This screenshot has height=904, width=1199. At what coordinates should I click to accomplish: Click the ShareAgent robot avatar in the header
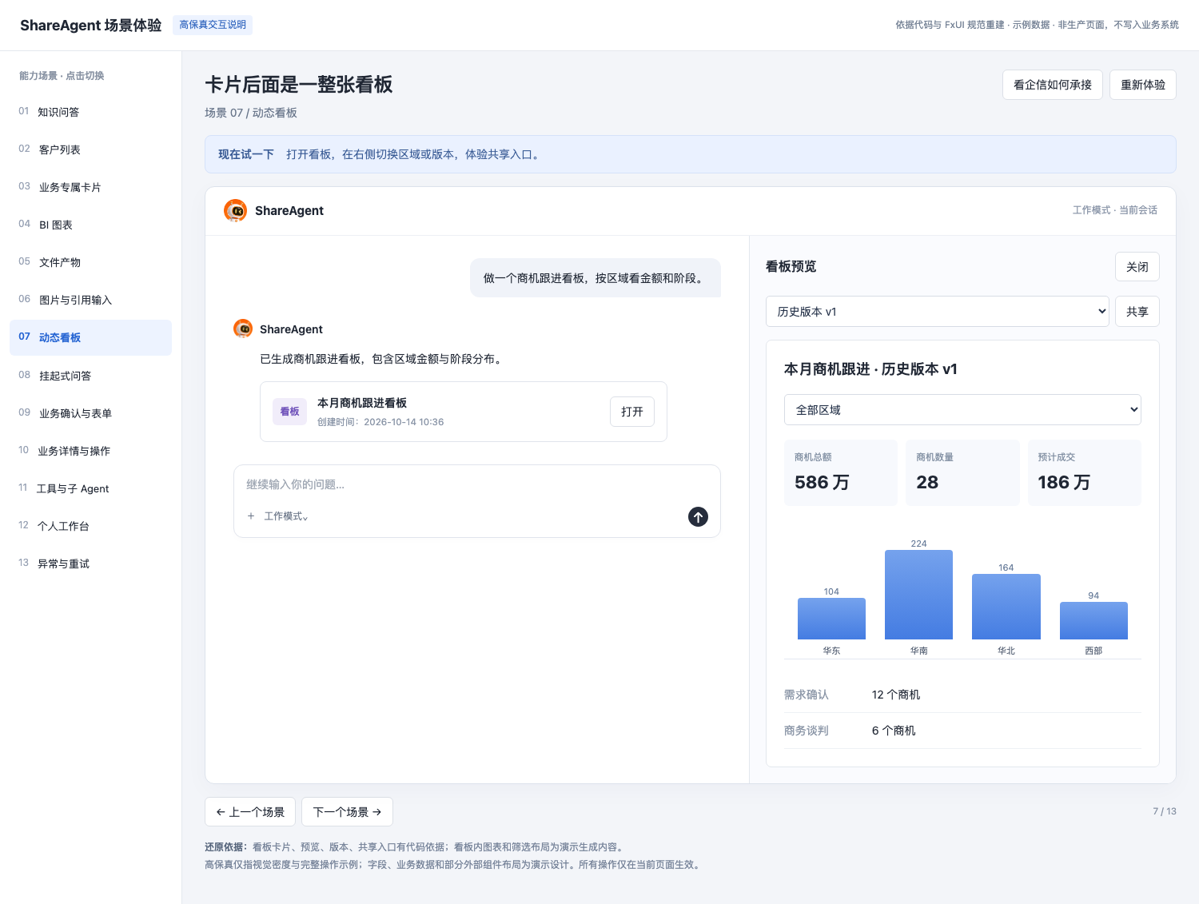[x=235, y=210]
